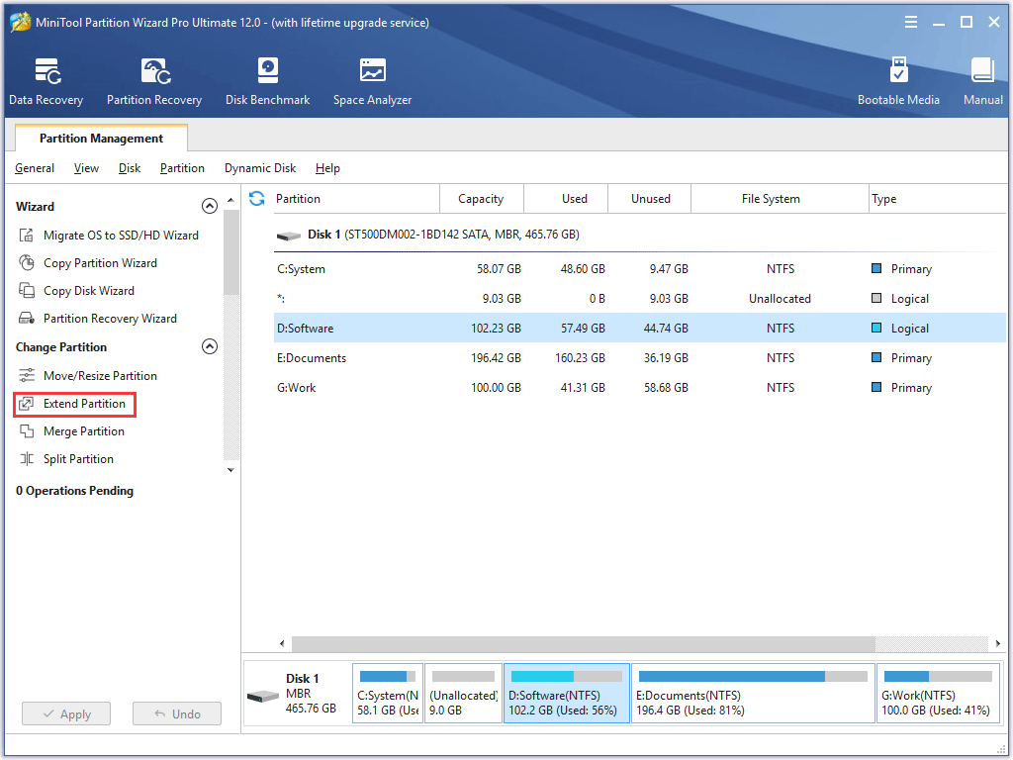Open Disk Benchmark
The width and height of the screenshot is (1013, 760).
pyautogui.click(x=267, y=81)
